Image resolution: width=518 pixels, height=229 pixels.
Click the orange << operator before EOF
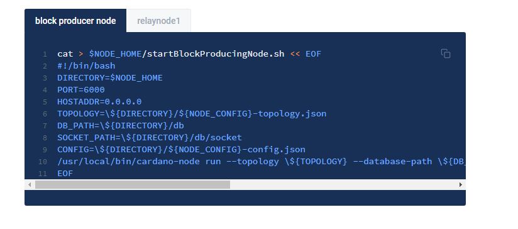tap(295, 54)
